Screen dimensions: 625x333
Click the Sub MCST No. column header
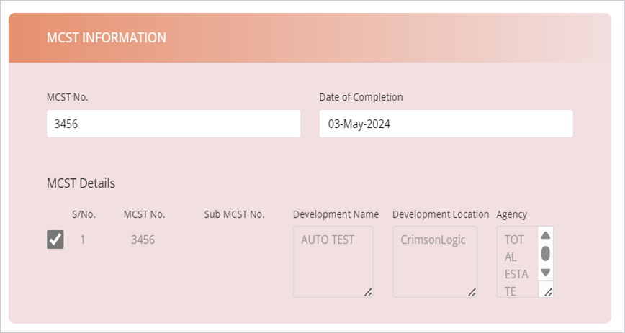coord(234,214)
